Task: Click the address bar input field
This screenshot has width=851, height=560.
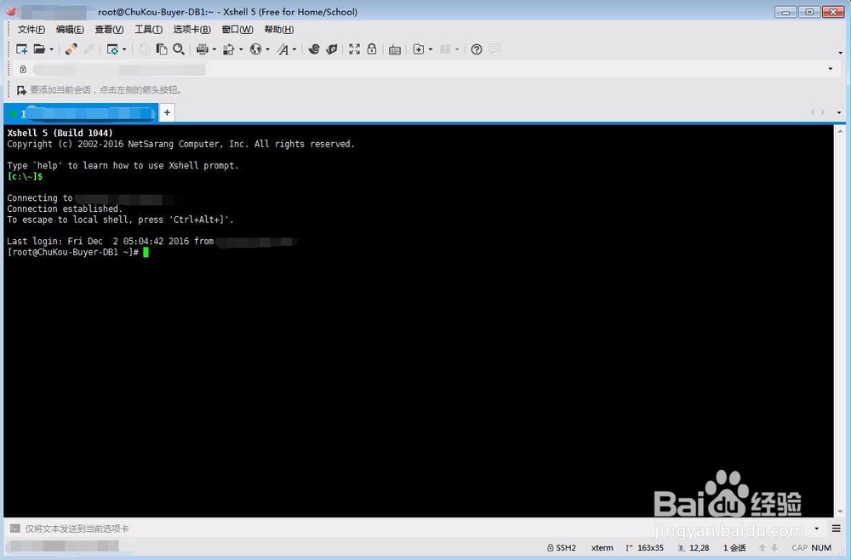Action: point(426,69)
